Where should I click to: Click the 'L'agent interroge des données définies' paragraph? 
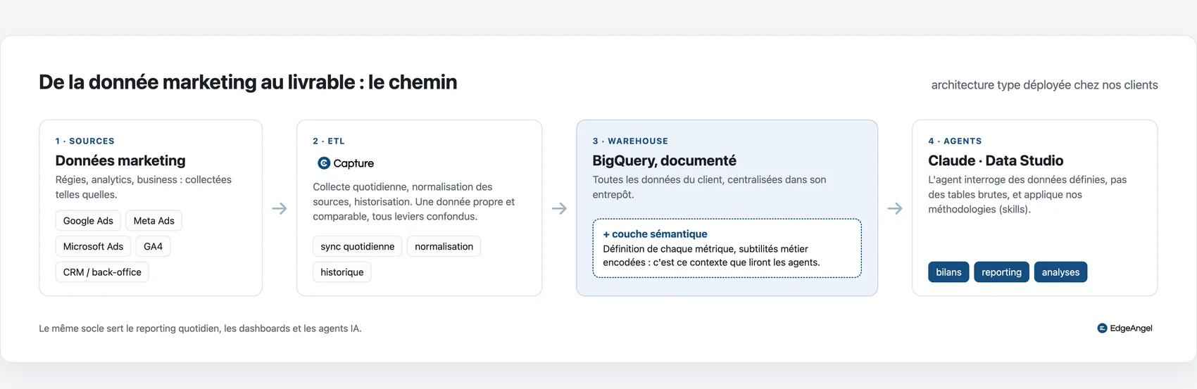coord(1027,195)
